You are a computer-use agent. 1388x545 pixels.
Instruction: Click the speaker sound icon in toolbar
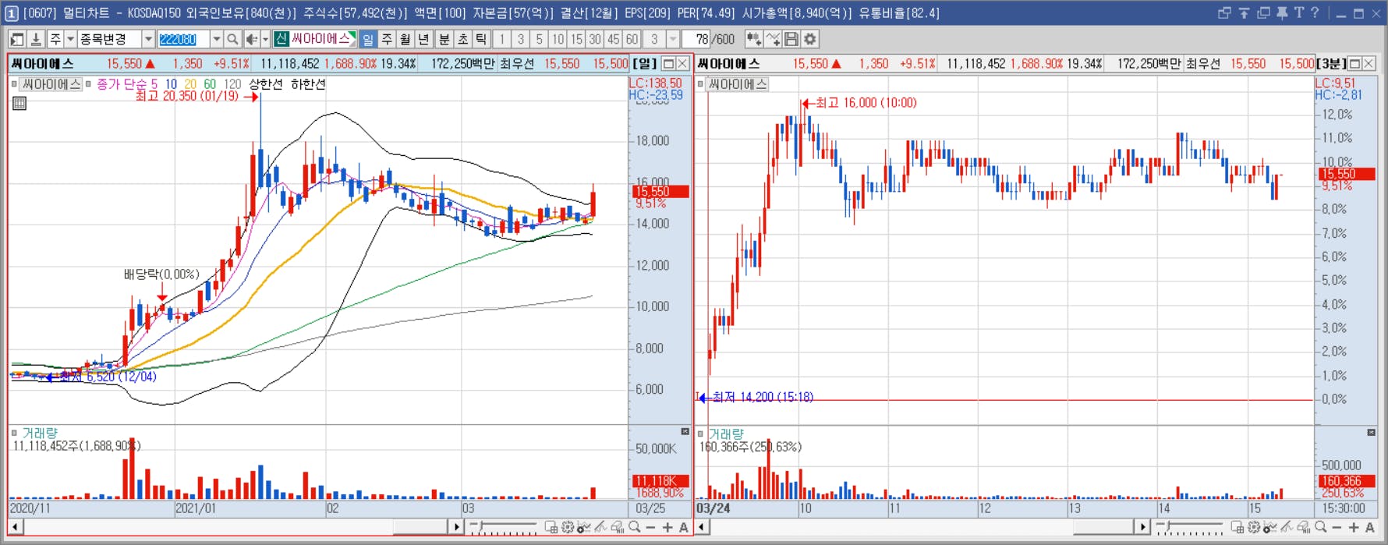(x=252, y=39)
